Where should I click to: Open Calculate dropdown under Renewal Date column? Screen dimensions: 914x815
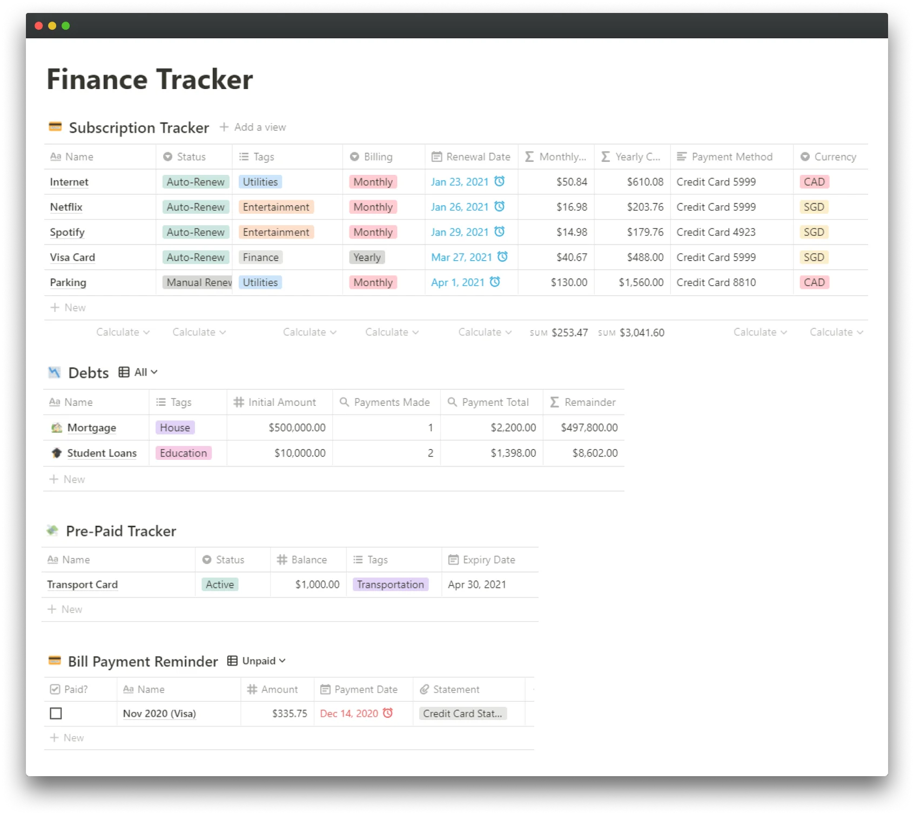pos(485,332)
